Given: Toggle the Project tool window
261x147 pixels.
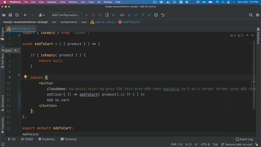Looking at the screenshot, I should pyautogui.click(x=2, y=34).
